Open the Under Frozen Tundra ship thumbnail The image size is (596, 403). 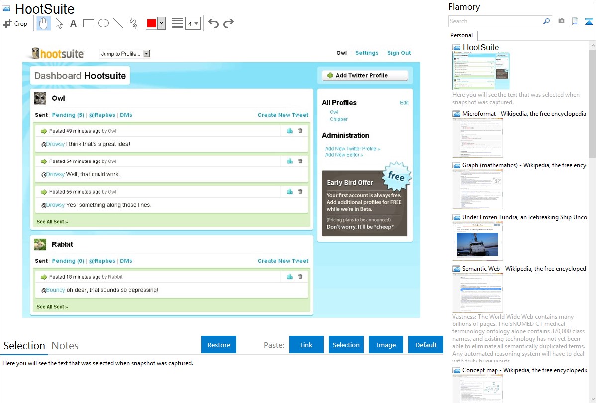(478, 241)
